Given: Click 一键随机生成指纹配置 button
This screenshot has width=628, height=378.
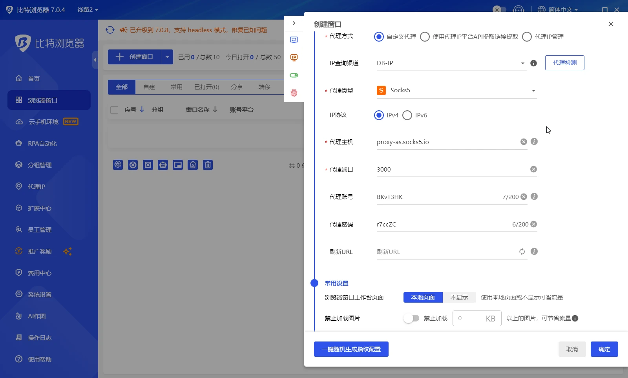Looking at the screenshot, I should (x=351, y=349).
